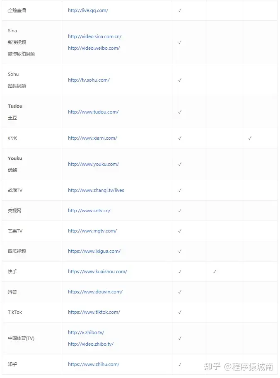The width and height of the screenshot is (280, 378).
Task: Click the checkmark in the 虾米 last column
Action: click(x=250, y=138)
